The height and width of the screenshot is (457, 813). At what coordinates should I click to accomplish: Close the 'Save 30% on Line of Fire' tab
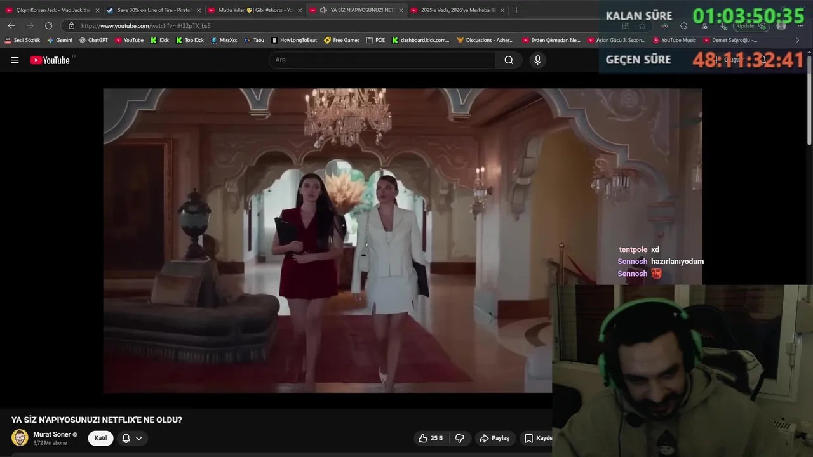[x=198, y=10]
